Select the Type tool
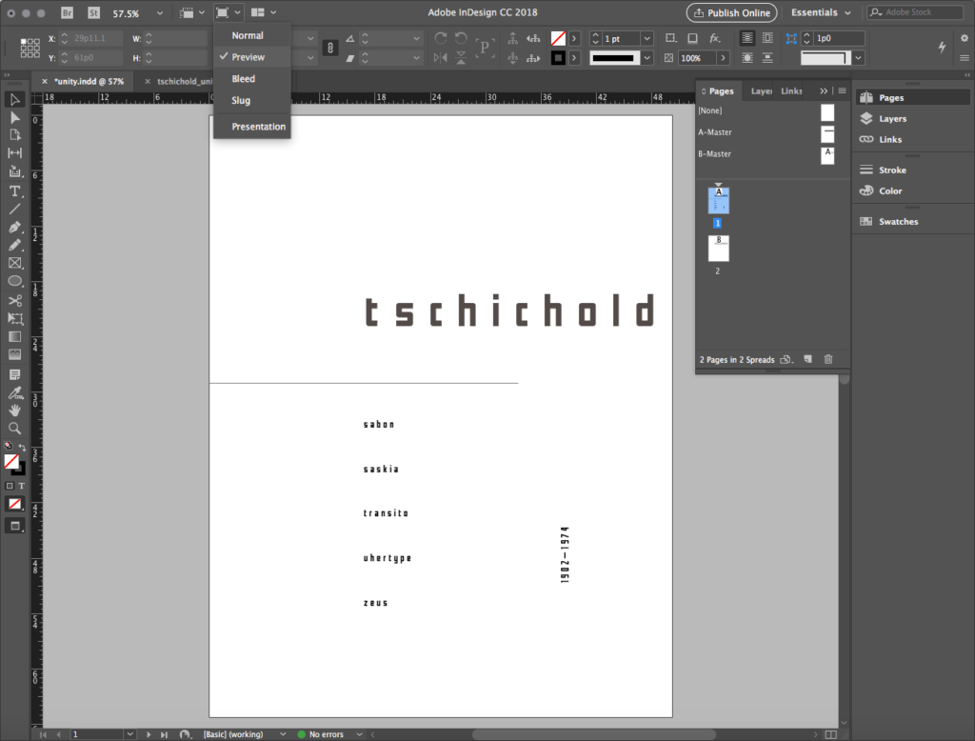Screen dimensions: 975x741 [15, 191]
